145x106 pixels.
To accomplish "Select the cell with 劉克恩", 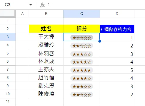I will tap(46, 86).
